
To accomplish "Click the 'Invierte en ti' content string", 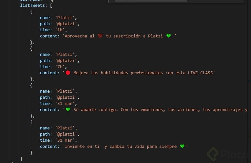I will 125,146.
